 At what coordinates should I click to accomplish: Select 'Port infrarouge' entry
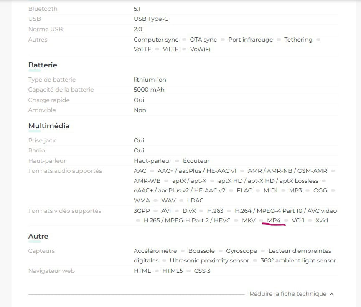[x=251, y=40]
